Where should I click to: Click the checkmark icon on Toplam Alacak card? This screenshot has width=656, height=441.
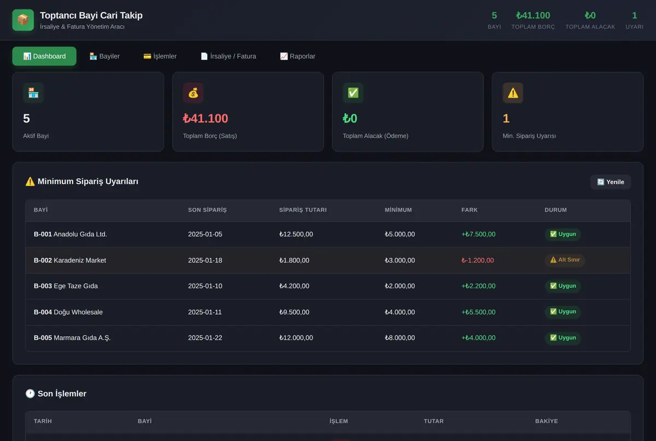point(353,93)
